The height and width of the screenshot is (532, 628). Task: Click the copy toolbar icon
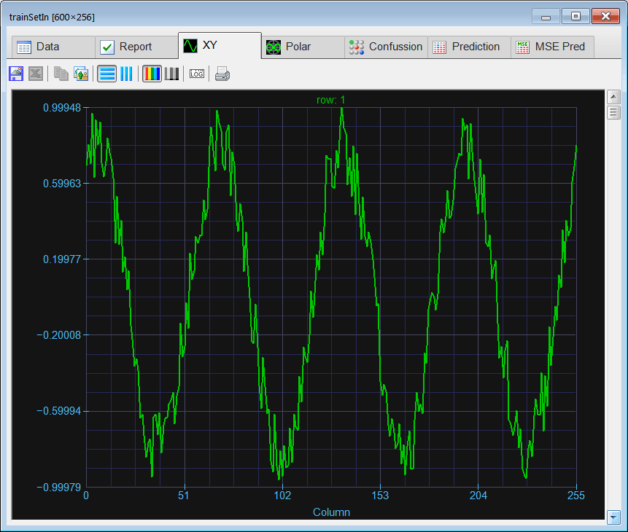pos(61,74)
